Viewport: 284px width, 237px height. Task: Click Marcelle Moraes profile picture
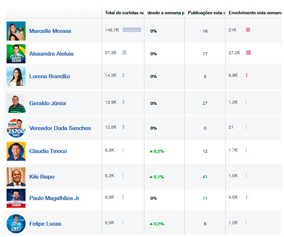[x=16, y=31]
